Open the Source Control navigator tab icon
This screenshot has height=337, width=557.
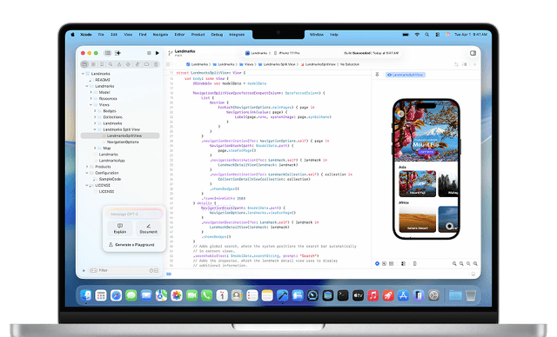[x=93, y=64]
